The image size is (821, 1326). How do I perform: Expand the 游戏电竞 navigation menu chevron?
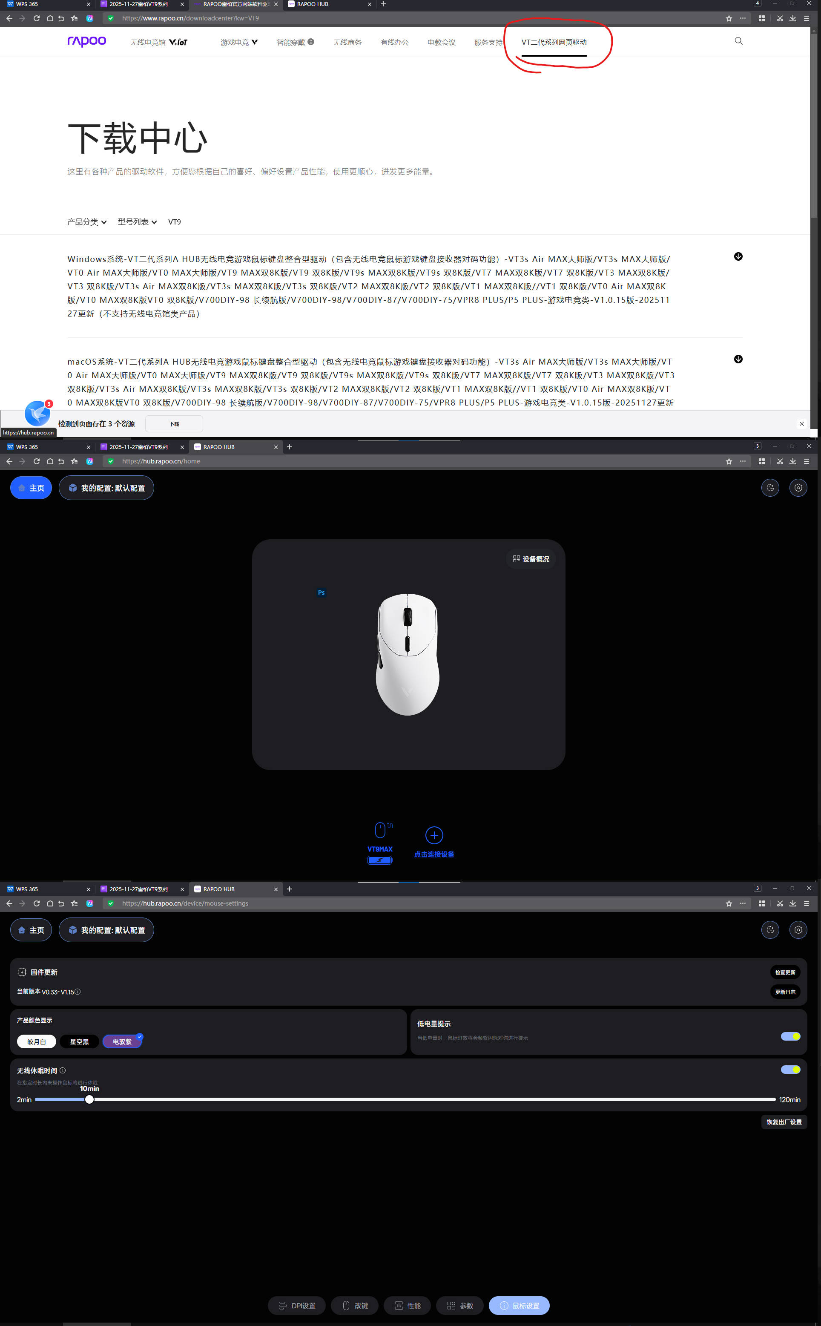click(255, 42)
